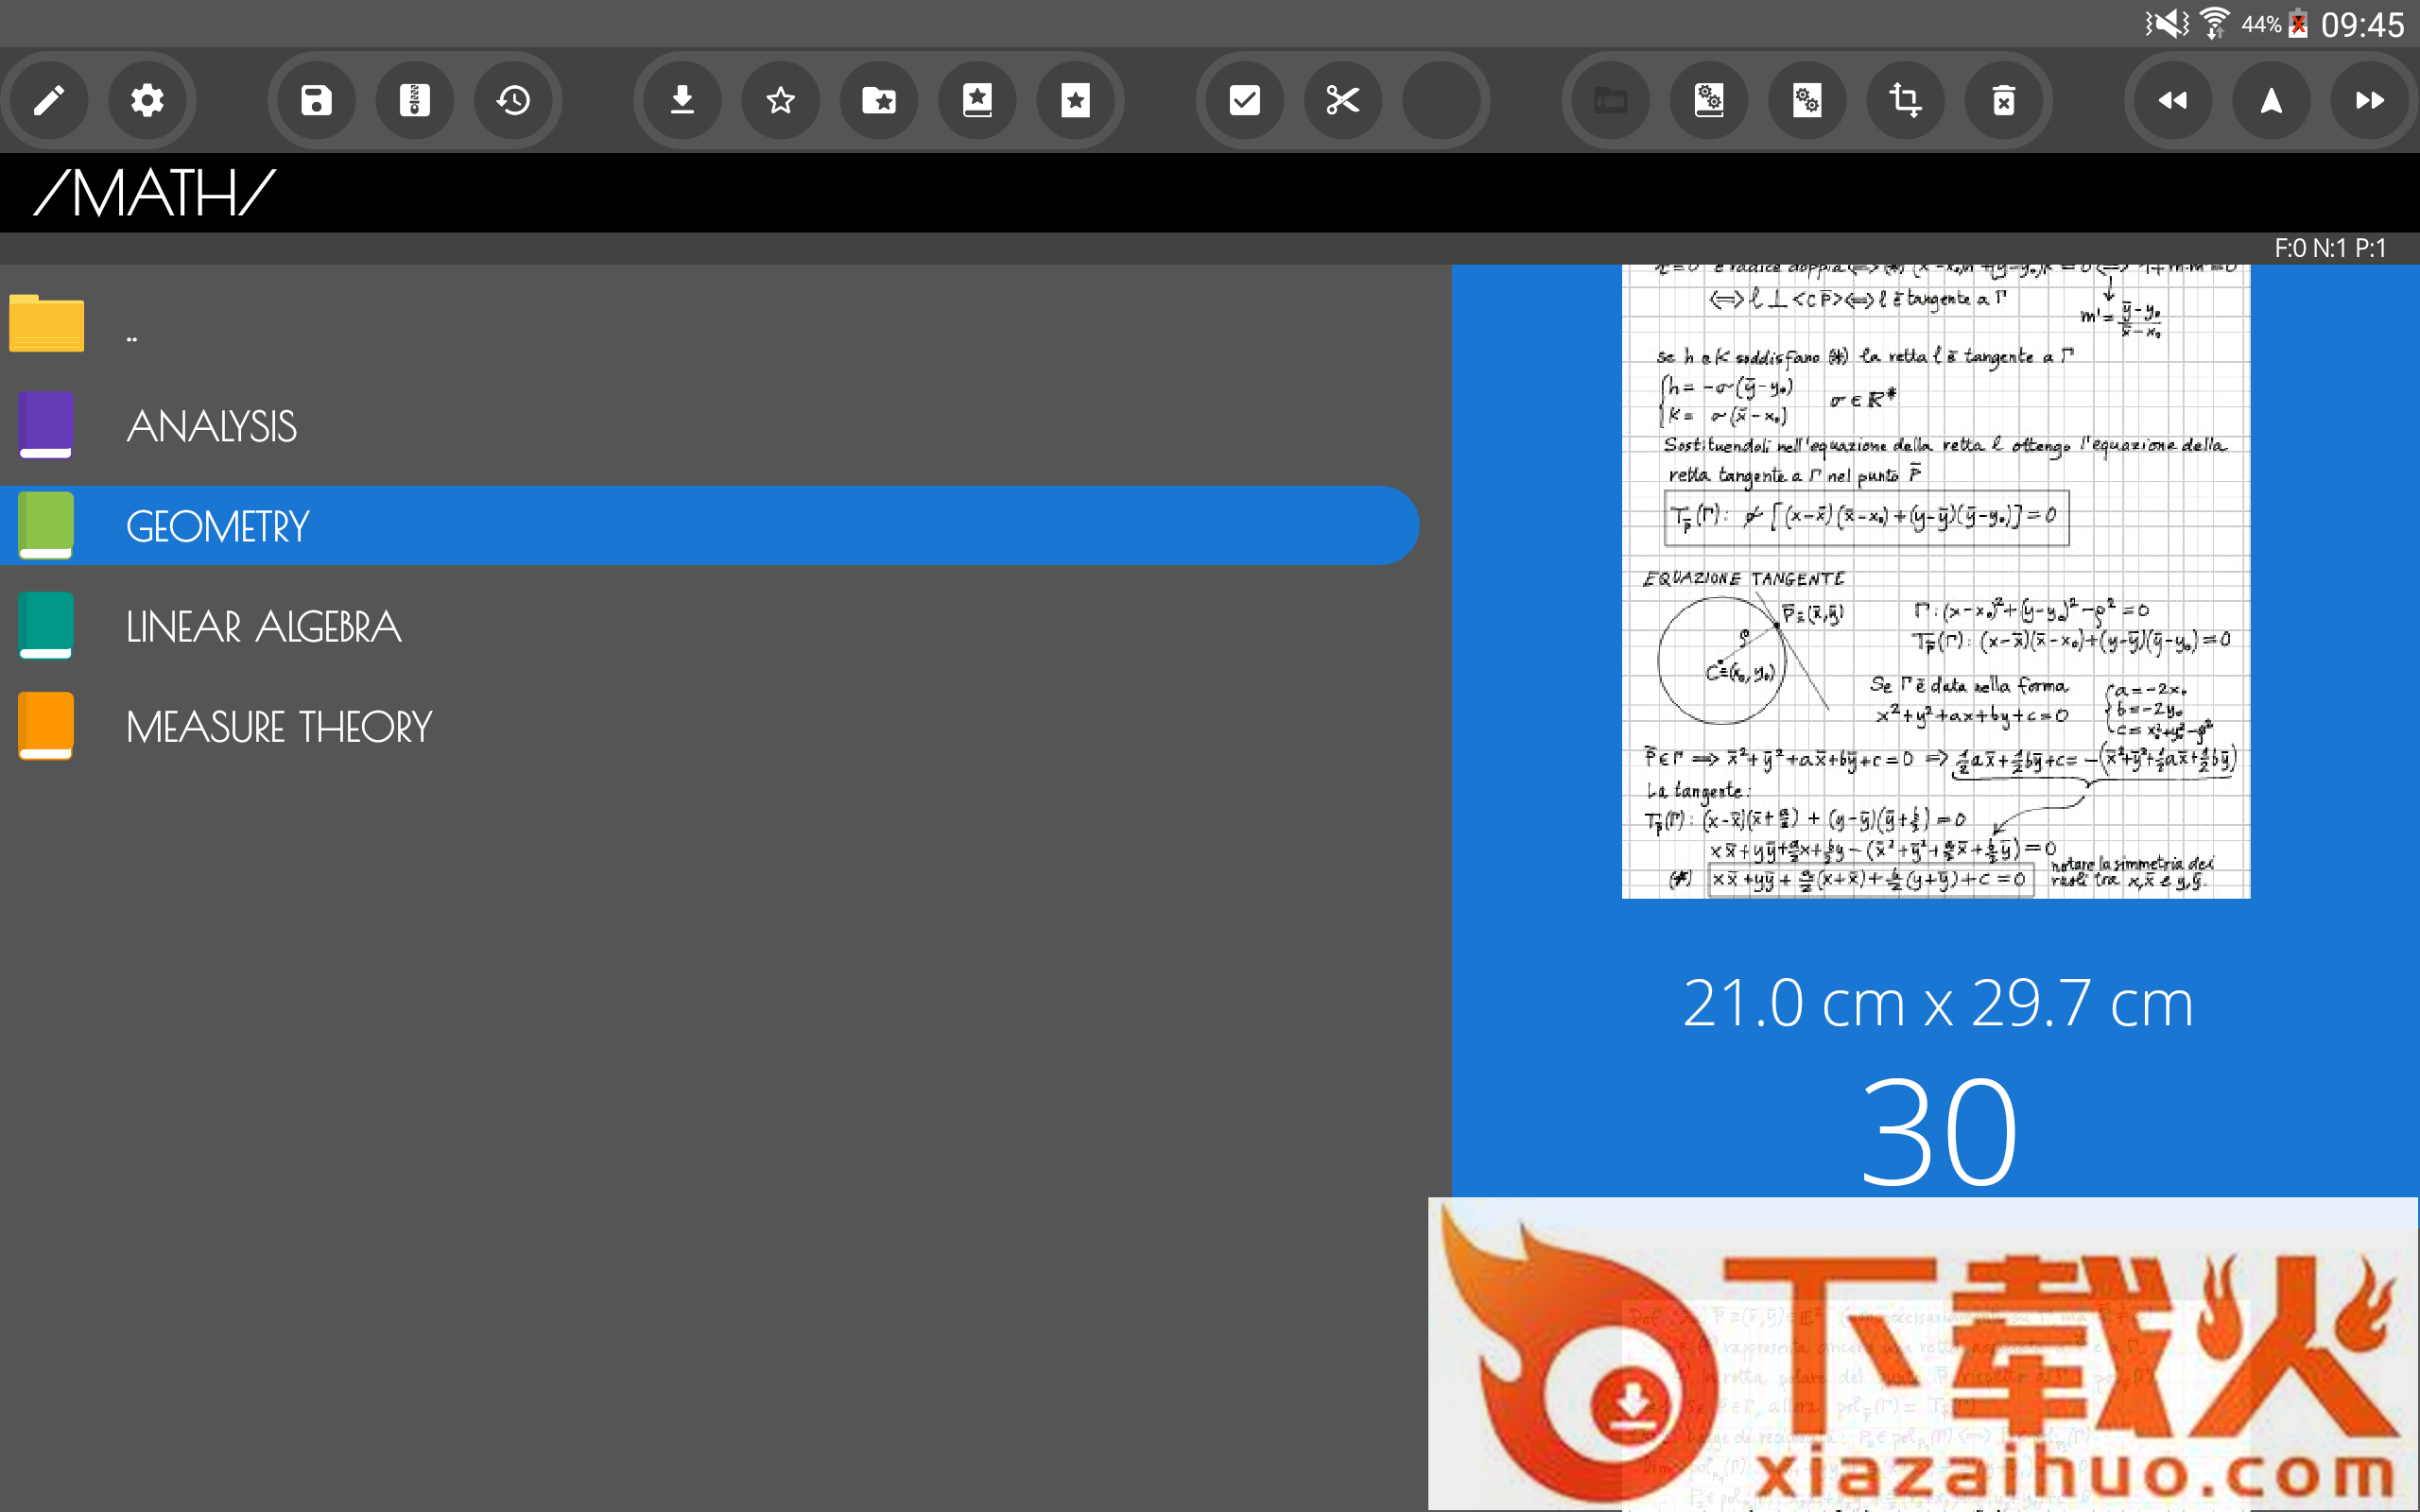Click the delete page trash icon
Viewport: 2420px width, 1512px height.
(2003, 100)
